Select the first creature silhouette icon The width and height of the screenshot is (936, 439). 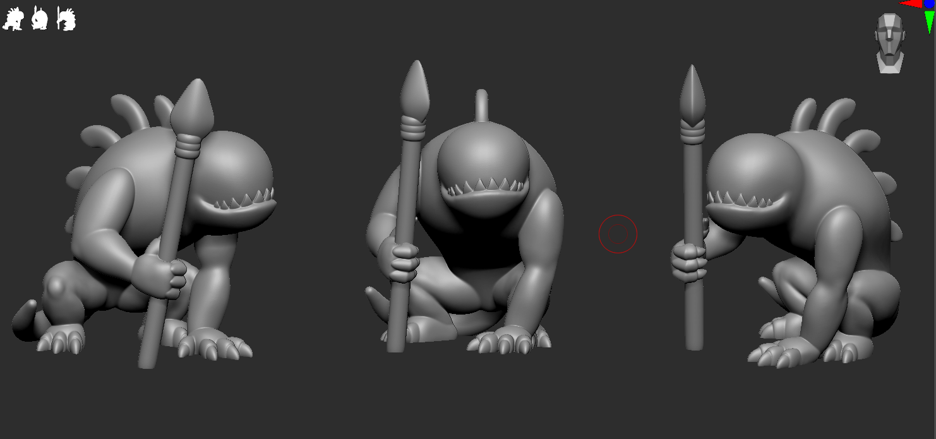click(15, 19)
